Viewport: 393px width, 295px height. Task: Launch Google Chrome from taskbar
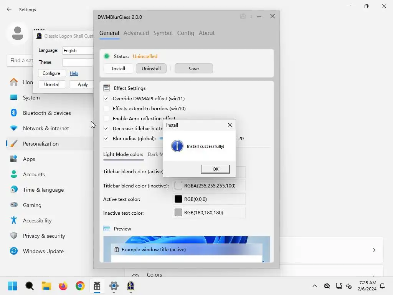tap(80, 286)
